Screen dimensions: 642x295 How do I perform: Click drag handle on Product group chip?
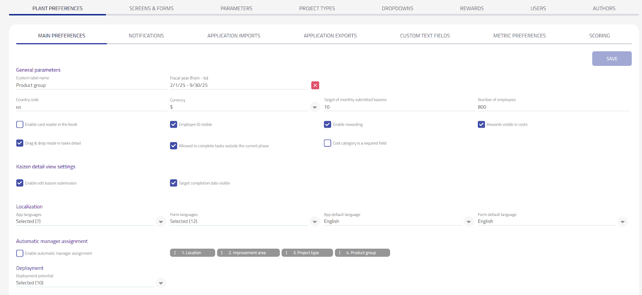coord(340,253)
